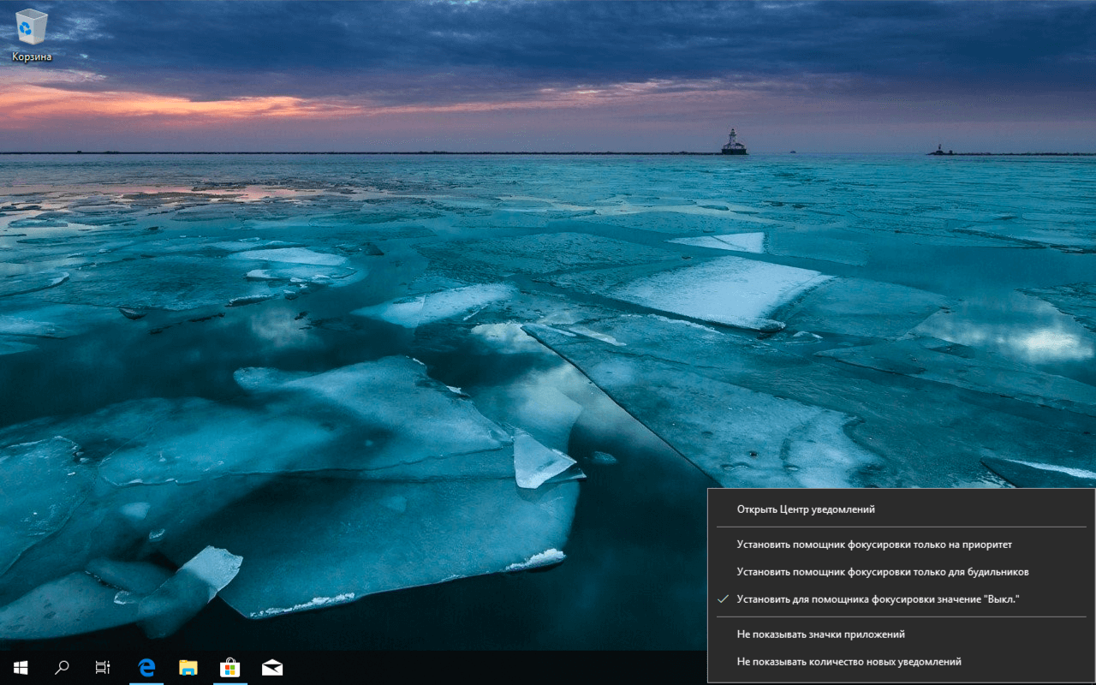This screenshot has height=685, width=1096.
Task: Choose Не показывать значки приложений
Action: 901,634
